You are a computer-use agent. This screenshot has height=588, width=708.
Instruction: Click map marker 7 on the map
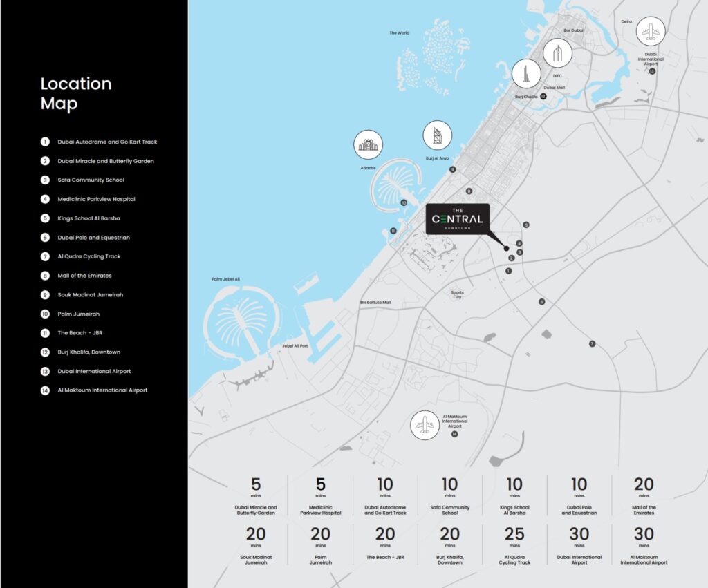(x=592, y=344)
